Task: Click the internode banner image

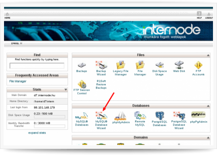Action: (x=108, y=31)
